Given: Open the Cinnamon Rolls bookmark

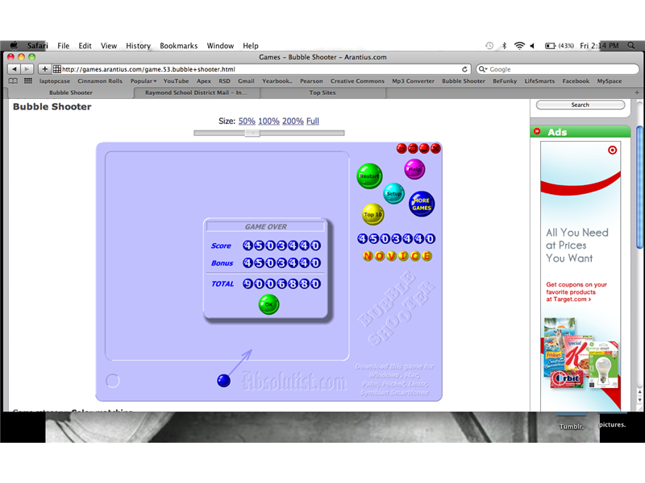Looking at the screenshot, I should click(x=100, y=81).
